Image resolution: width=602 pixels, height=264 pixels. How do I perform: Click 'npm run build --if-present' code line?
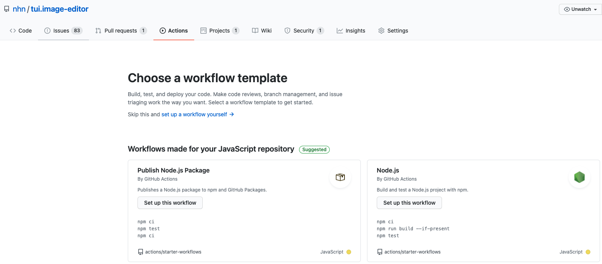413,229
